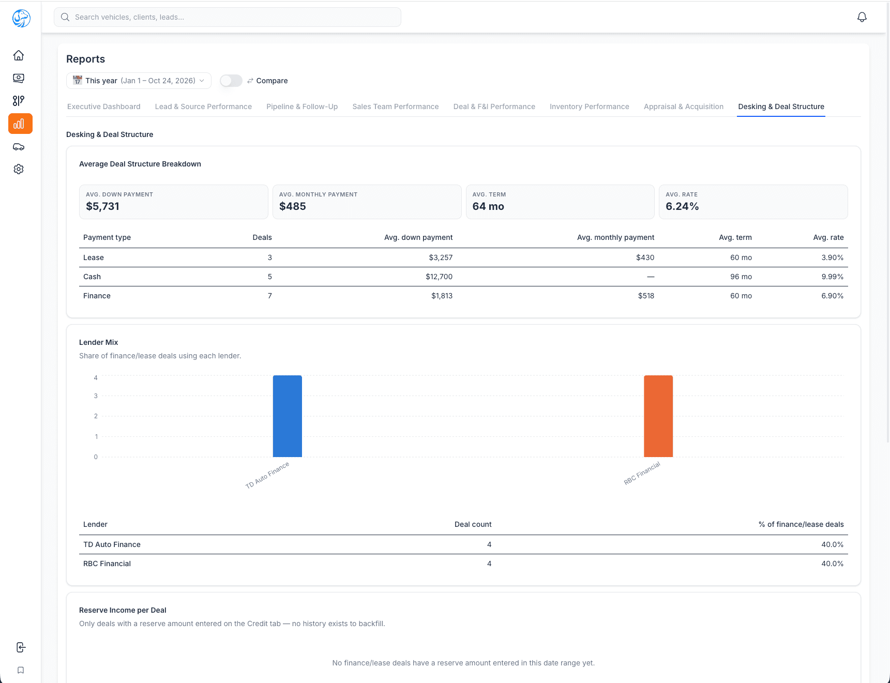
Task: Open the sales cash register sidebar icon
Action: pos(19,78)
